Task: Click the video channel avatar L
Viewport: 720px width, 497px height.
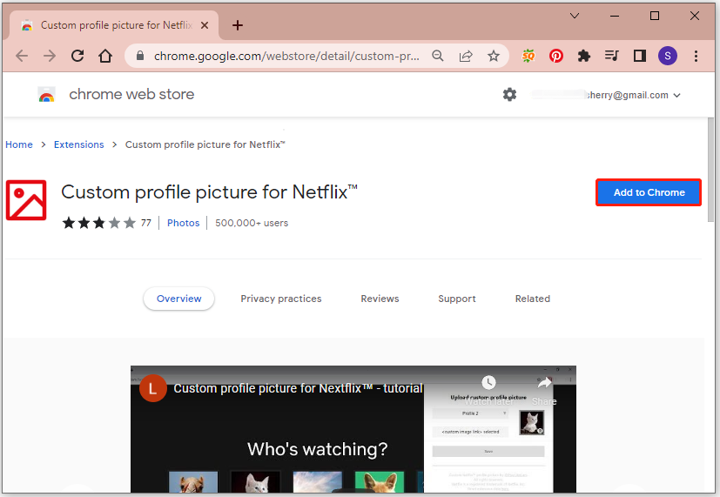Action: point(153,388)
